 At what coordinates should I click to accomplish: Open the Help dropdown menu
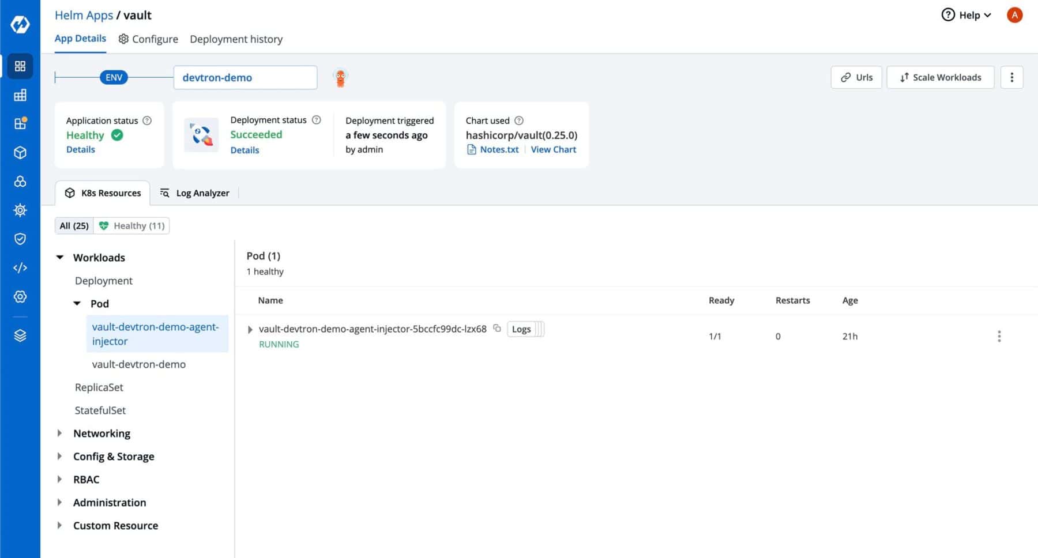tap(966, 15)
